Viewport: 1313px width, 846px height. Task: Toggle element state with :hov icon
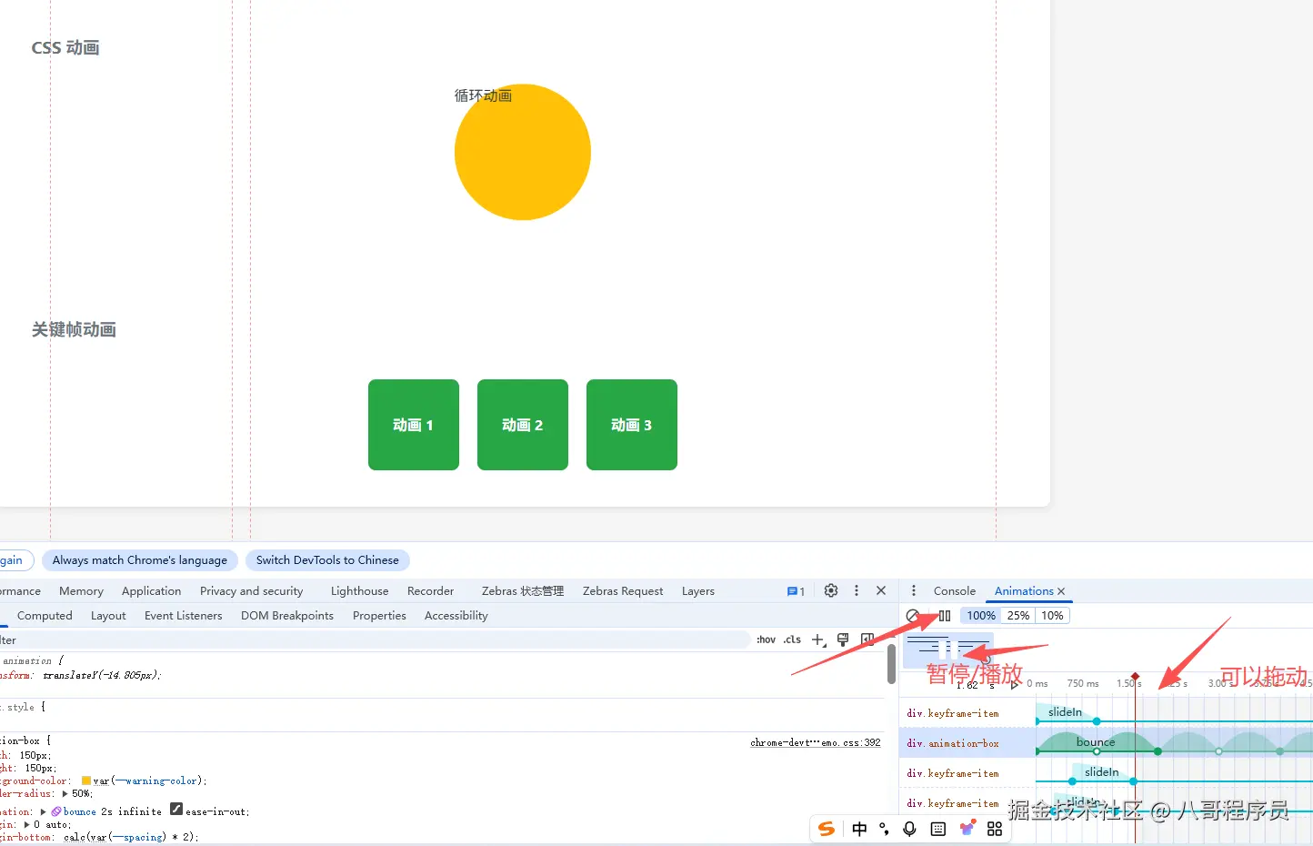point(766,640)
